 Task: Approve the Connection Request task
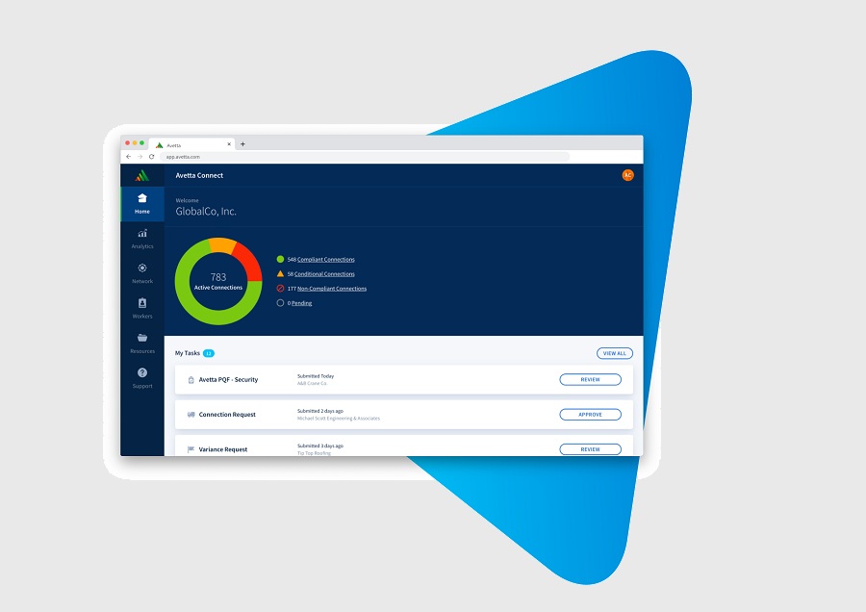click(590, 415)
